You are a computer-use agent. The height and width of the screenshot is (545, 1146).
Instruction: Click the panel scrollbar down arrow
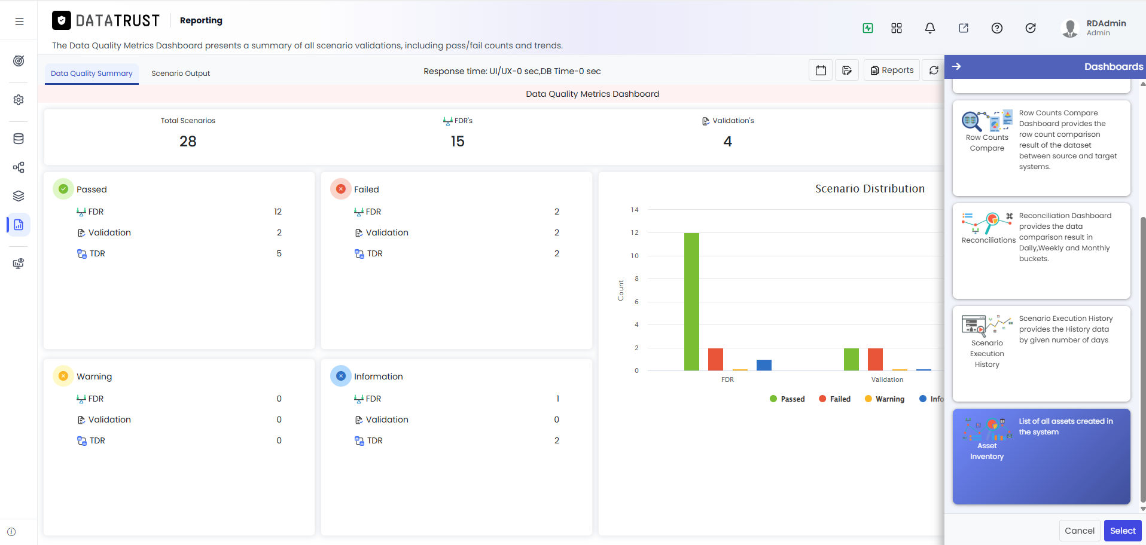point(1143,509)
